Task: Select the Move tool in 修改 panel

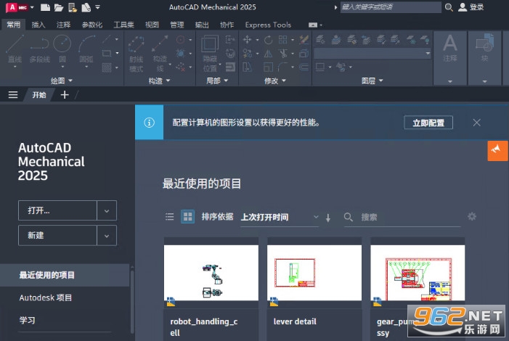Action: (247, 40)
